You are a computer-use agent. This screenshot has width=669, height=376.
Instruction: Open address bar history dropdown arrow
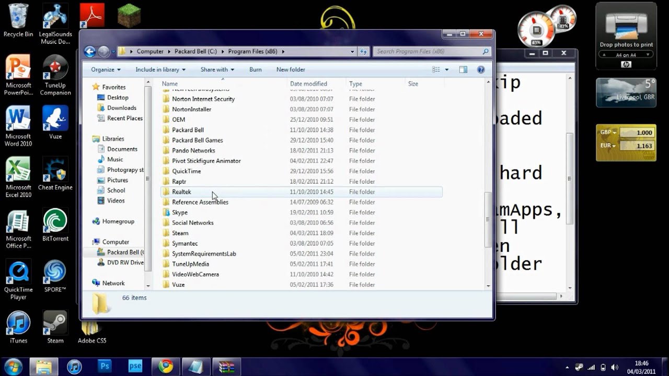(x=352, y=51)
